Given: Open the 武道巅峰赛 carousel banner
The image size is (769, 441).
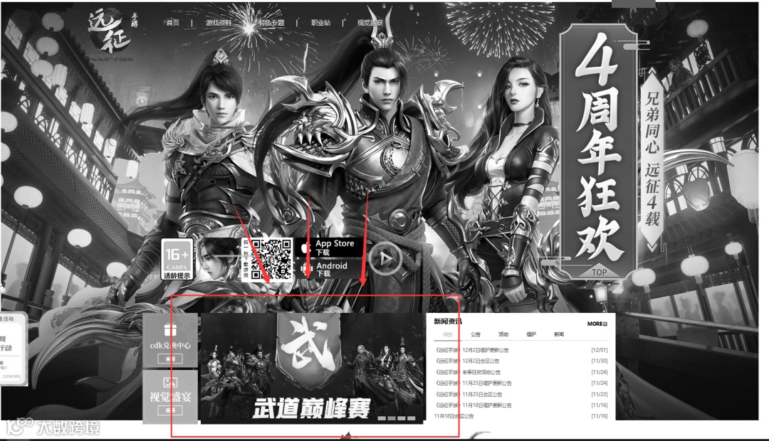Looking at the screenshot, I should [x=313, y=368].
